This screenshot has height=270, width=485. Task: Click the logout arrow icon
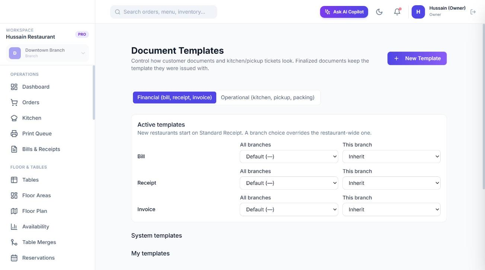click(x=473, y=12)
